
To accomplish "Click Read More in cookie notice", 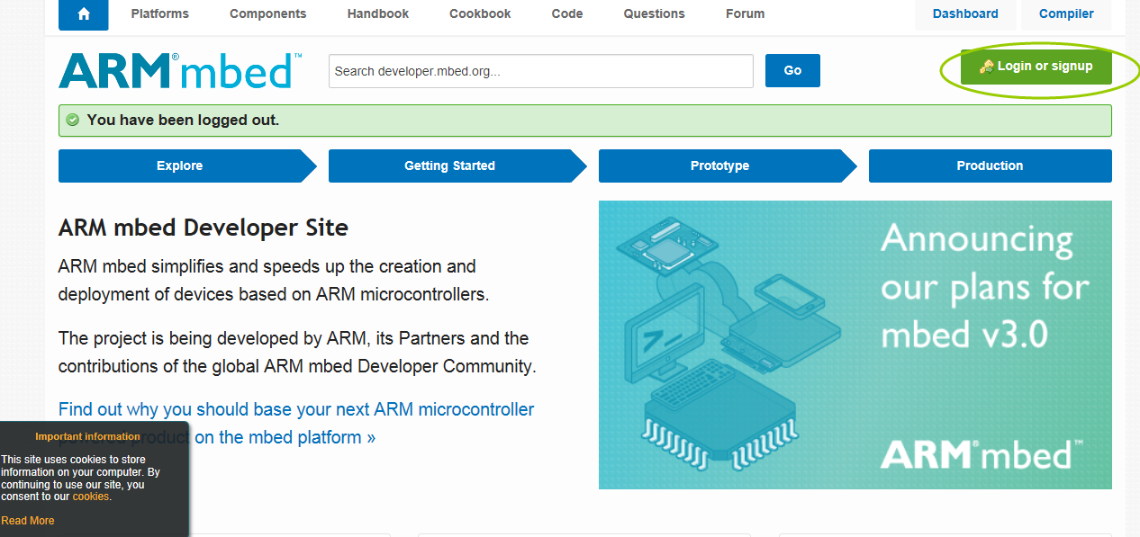I will (x=28, y=521).
